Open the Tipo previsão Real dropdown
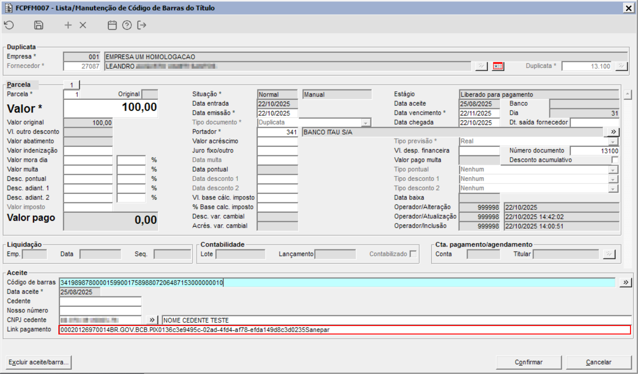The height and width of the screenshot is (374, 638). tap(613, 142)
